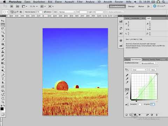Select the Grundelemente workspace
Screen dimensions: 168x126
tap(117, 6)
